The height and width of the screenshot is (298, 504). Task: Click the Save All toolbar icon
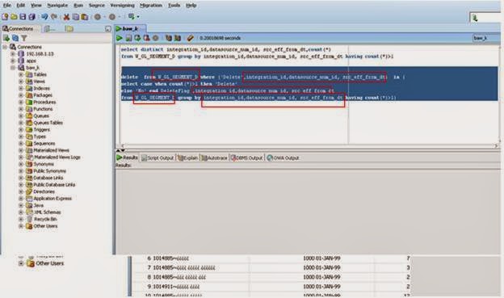pos(31,17)
